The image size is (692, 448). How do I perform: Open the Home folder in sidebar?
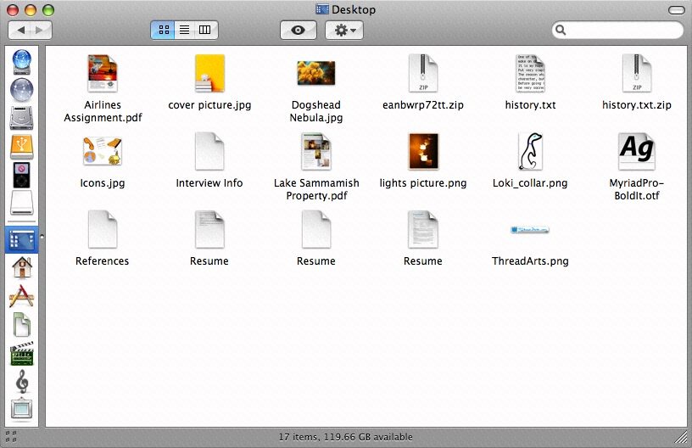tap(22, 267)
